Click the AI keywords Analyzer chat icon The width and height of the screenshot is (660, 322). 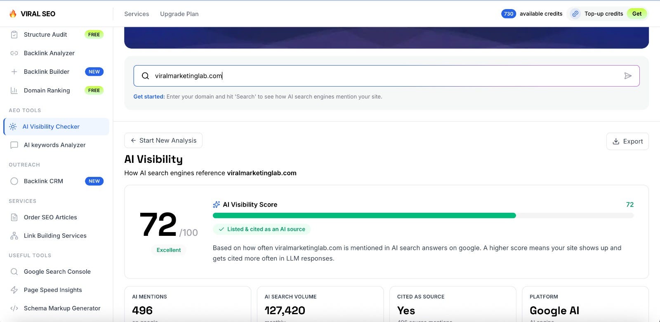[x=14, y=145]
